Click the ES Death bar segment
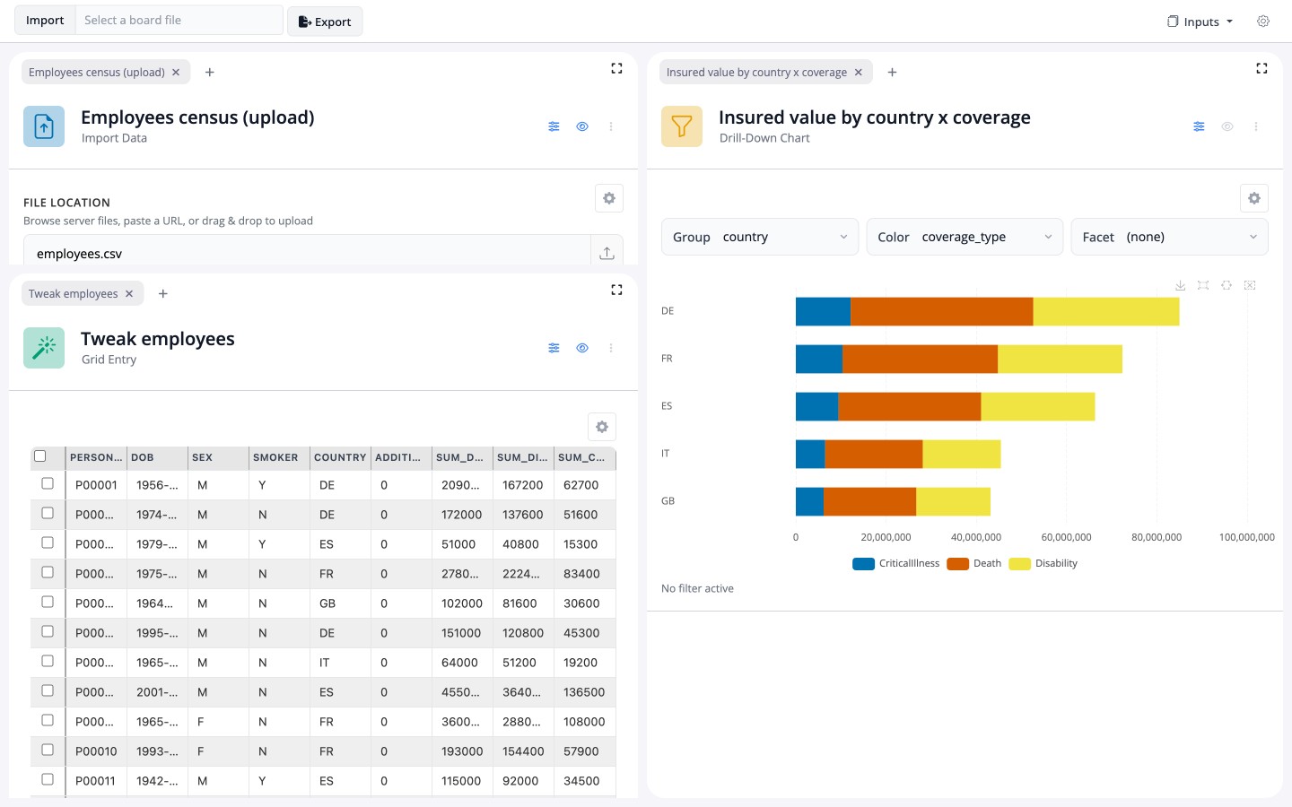Screen dimensions: 1292x807 pyautogui.click(x=910, y=406)
